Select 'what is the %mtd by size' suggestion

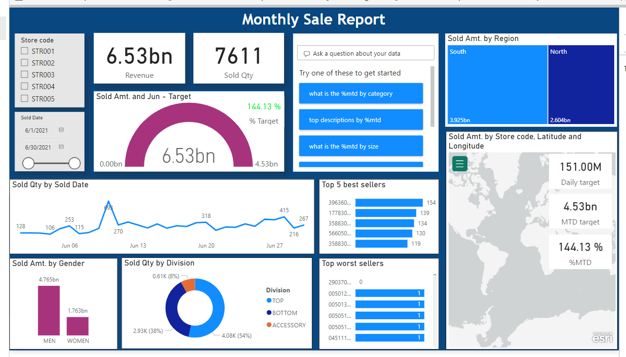[361, 146]
